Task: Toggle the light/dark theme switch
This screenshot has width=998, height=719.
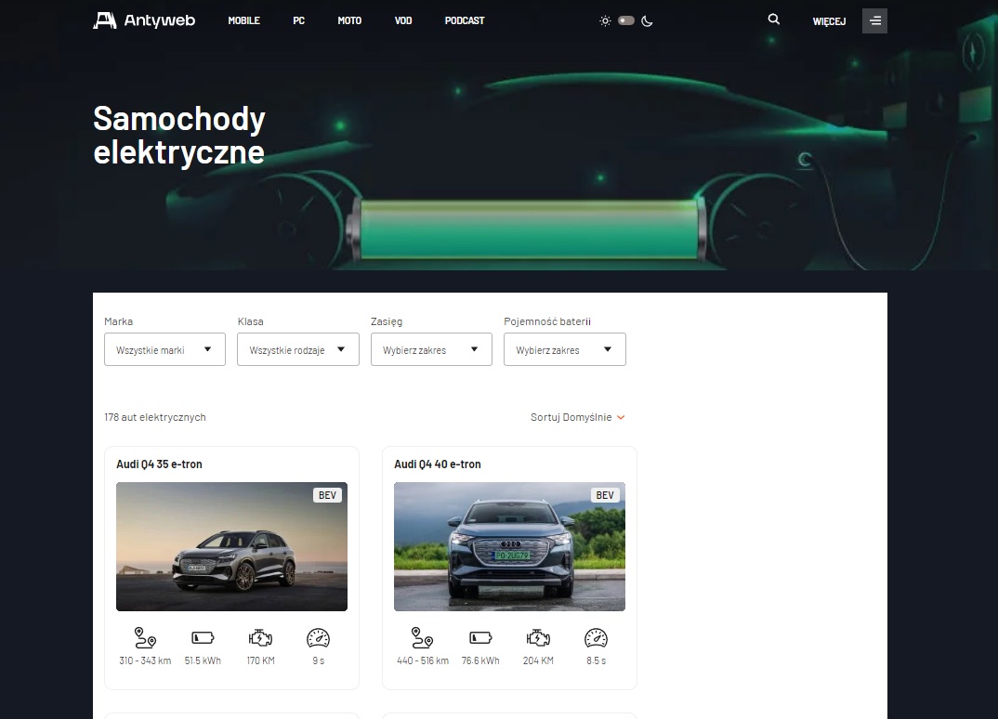Action: [x=626, y=20]
